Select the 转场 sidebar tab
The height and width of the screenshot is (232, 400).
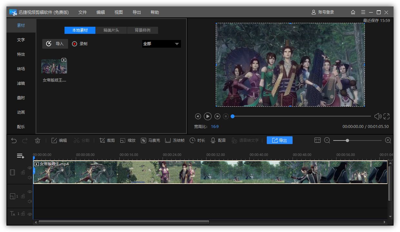(21, 69)
